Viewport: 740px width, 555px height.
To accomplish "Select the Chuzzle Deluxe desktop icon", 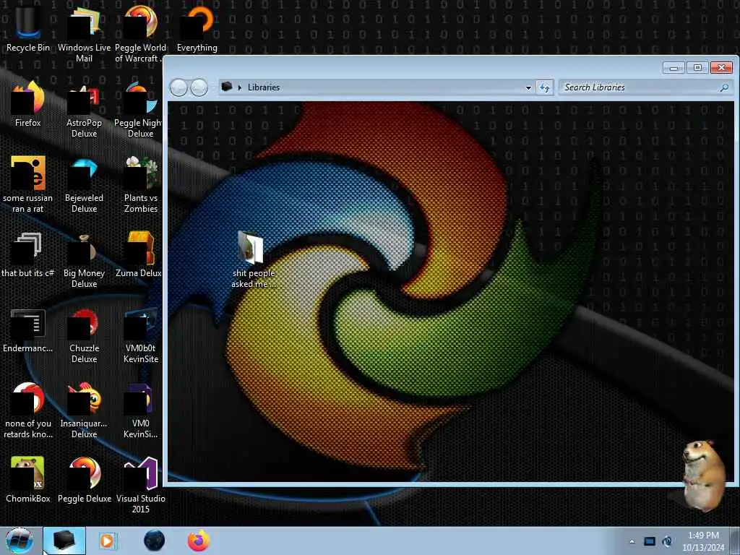I will coord(84,335).
